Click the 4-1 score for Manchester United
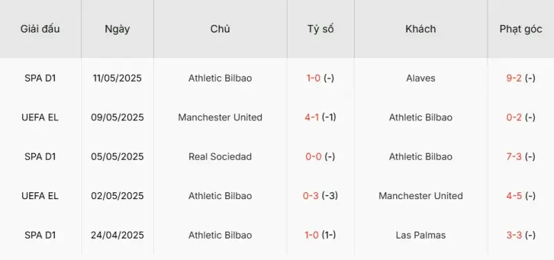This screenshot has width=554, height=260. pos(312,117)
